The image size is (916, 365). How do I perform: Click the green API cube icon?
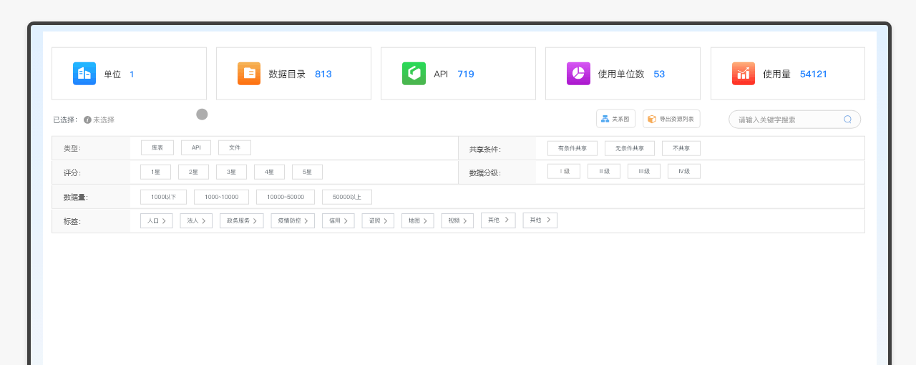point(414,74)
